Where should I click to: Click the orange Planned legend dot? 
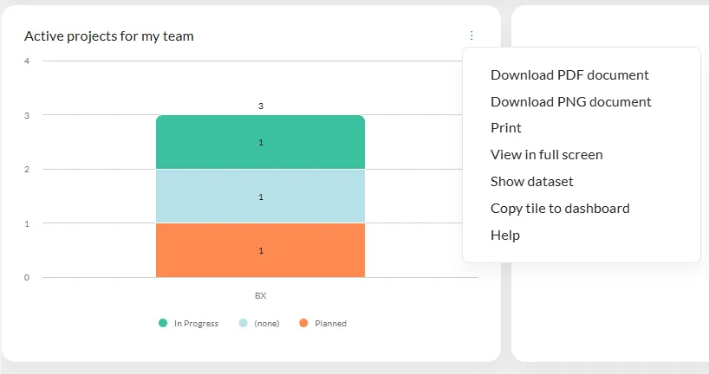(303, 324)
